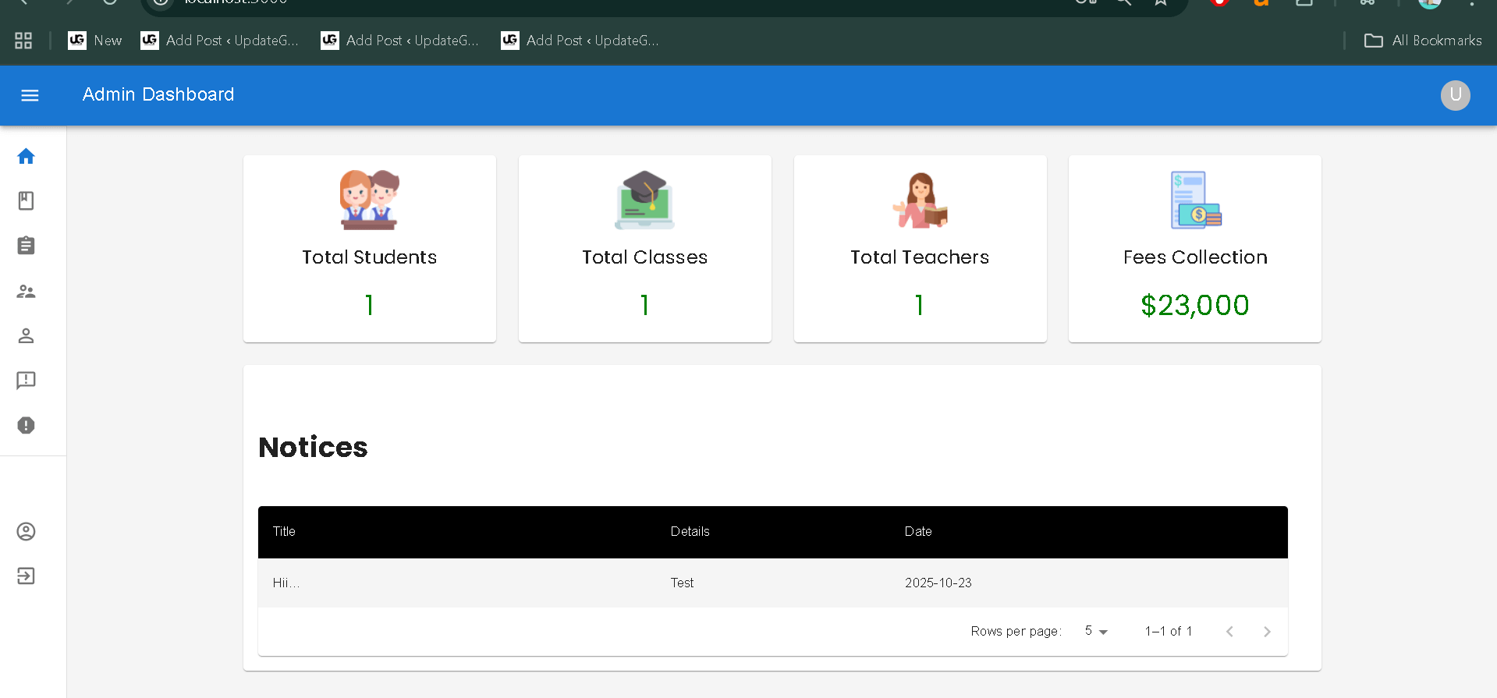Open the hamburger navigation menu
The image size is (1497, 698).
point(30,95)
